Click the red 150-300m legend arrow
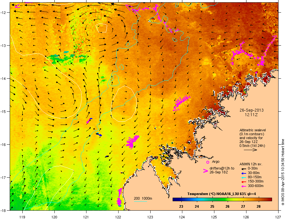The height and width of the screenshot is (220, 285). pyautogui.click(x=244, y=182)
